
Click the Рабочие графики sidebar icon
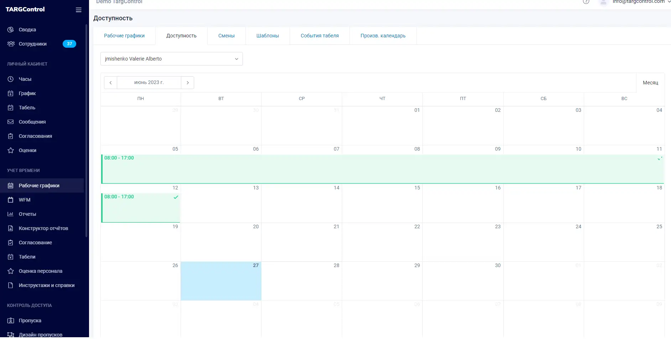click(x=11, y=186)
